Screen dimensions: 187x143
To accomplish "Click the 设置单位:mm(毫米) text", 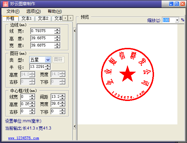I will tap(23, 121).
